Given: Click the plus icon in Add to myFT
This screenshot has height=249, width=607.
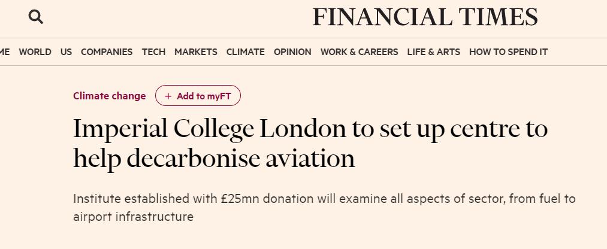Looking at the screenshot, I should pos(168,96).
